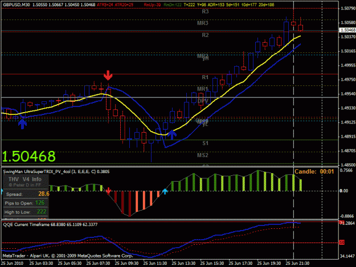Click 1.48915 on the price axis
The image size is (356, 267).
coord(348,137)
